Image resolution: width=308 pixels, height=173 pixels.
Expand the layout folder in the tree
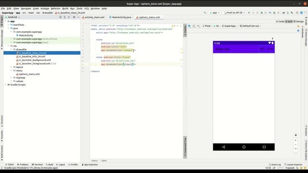point(11,67)
